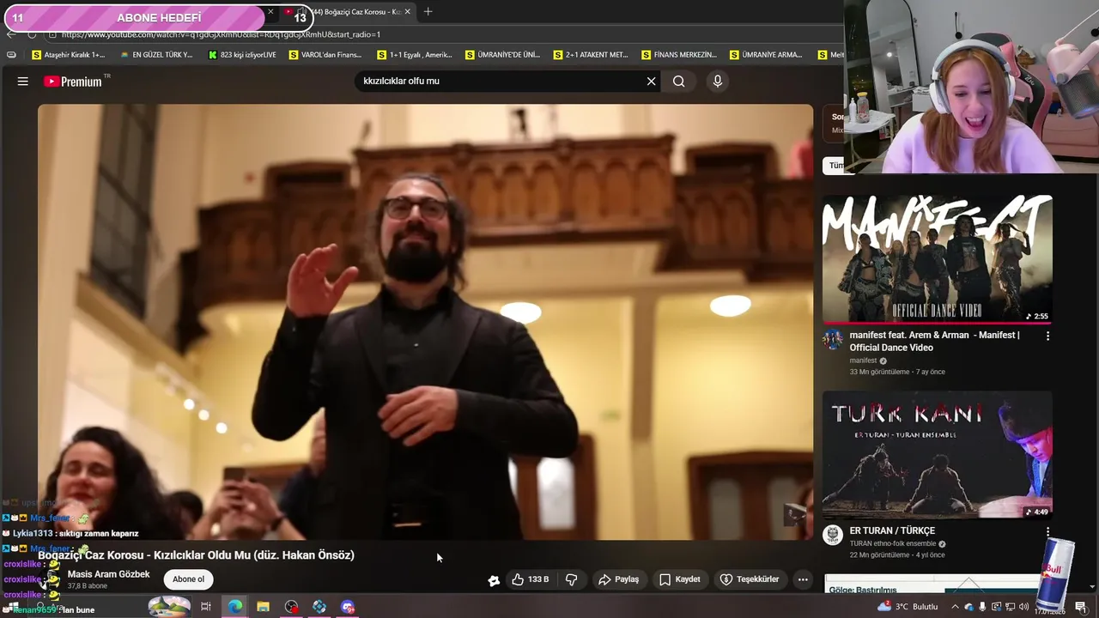Open 'Ataşehir Kiralık 1+...' bookmark
The image size is (1099, 618).
pos(68,55)
